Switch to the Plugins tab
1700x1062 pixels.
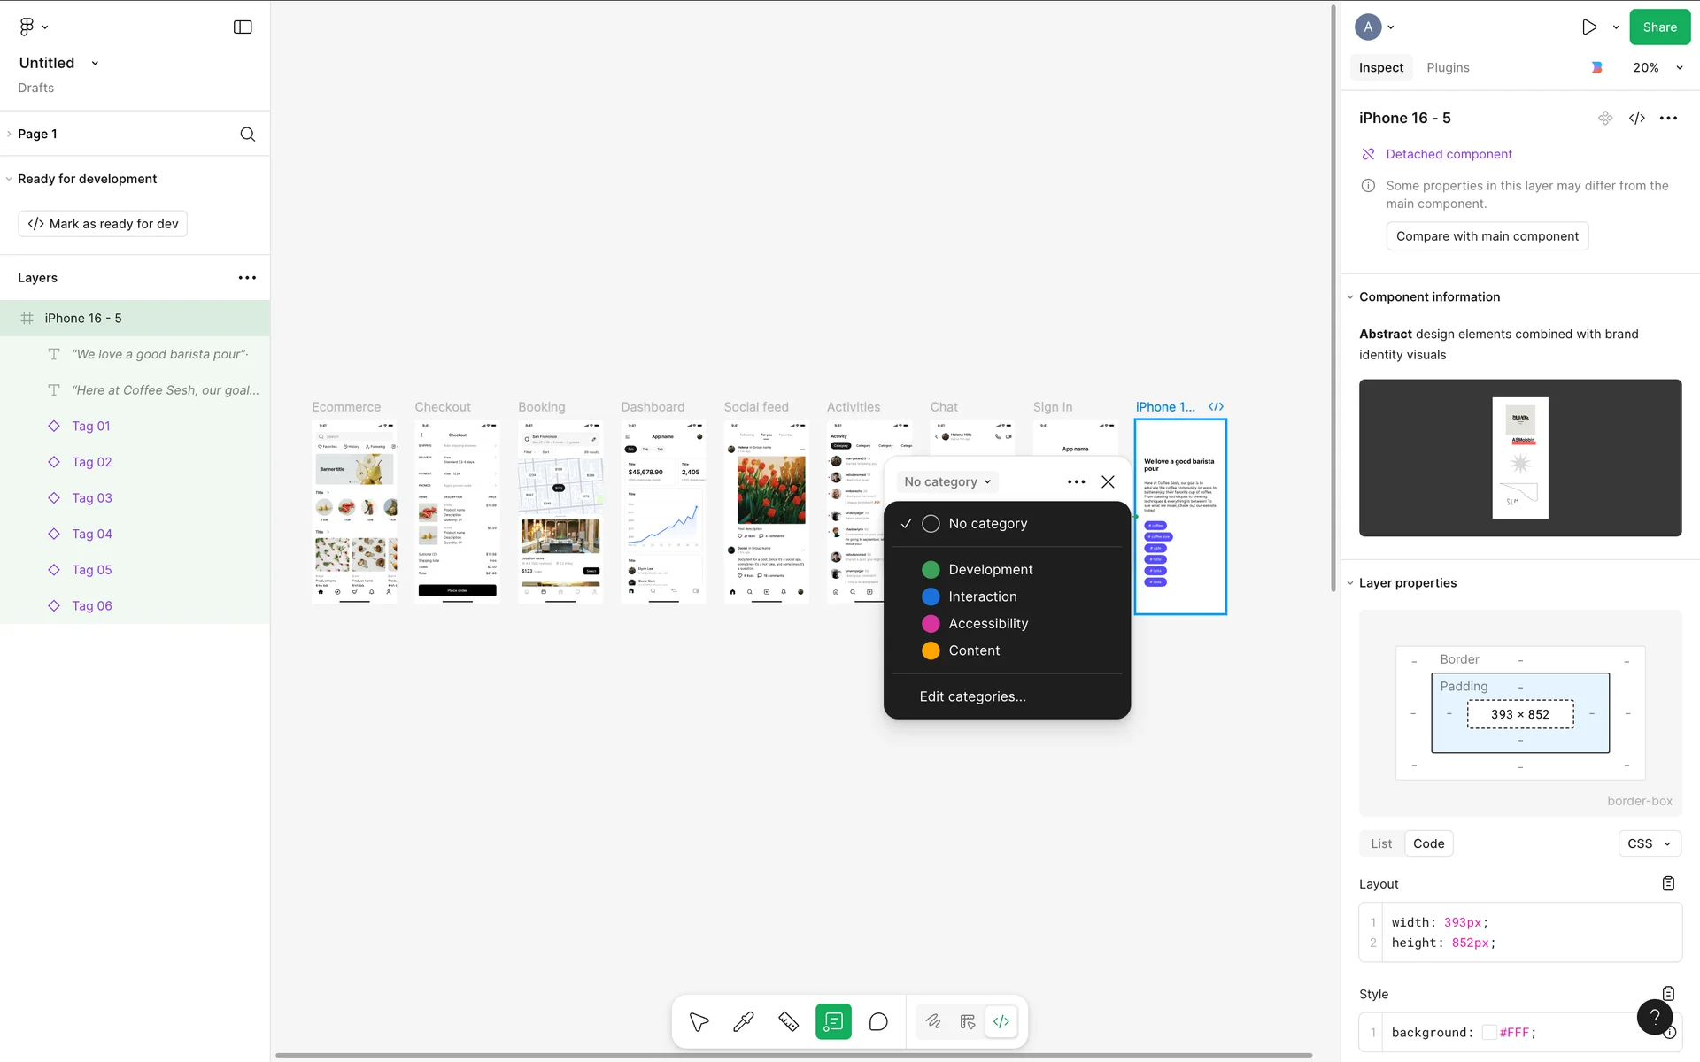[x=1448, y=68]
